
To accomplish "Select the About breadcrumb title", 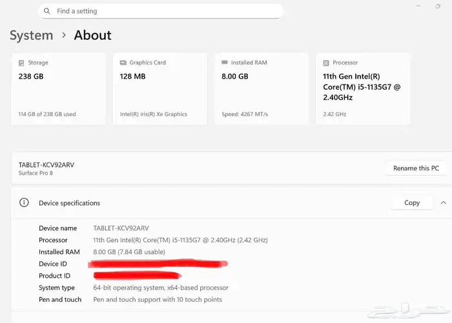I will pyautogui.click(x=92, y=35).
